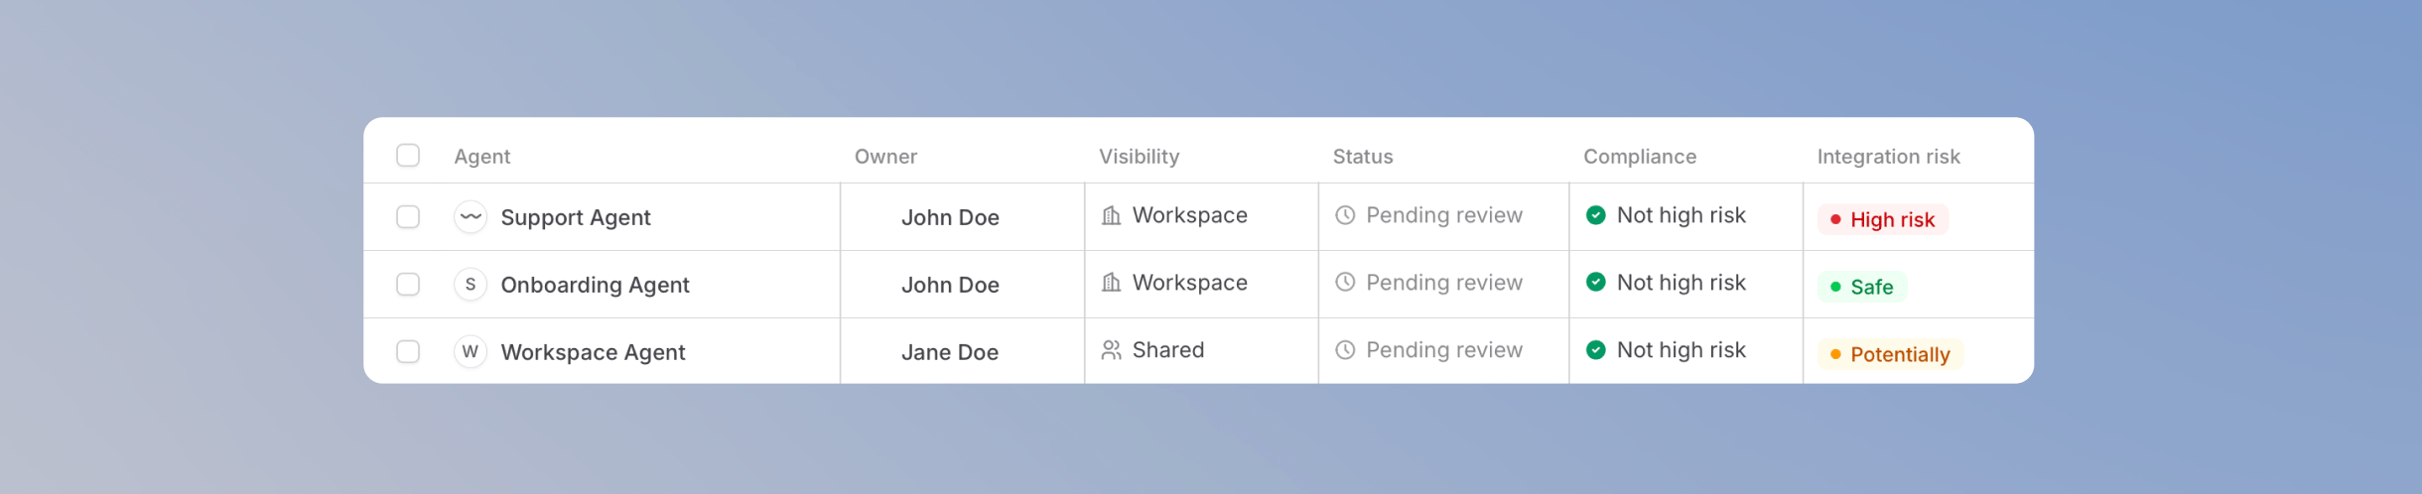The height and width of the screenshot is (494, 2422).
Task: Click the Integration risk column header
Action: click(x=1888, y=156)
